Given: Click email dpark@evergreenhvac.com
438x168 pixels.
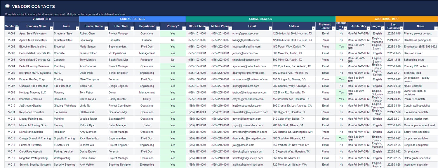Looking at the screenshot, I should coord(252,73).
